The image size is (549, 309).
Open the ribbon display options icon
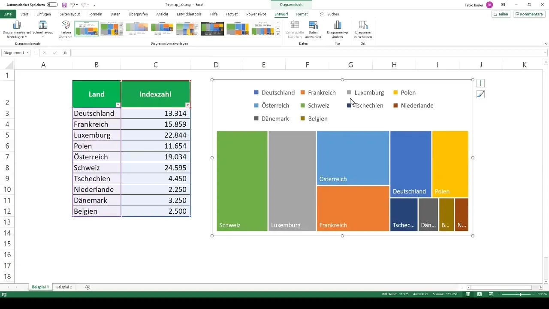pos(503,4)
